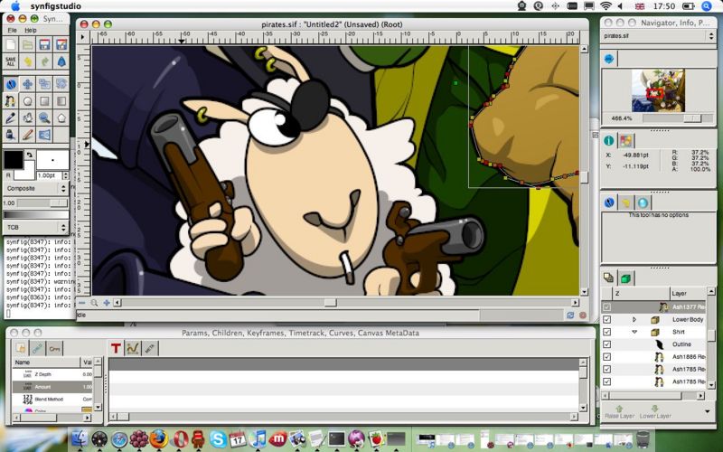Open the Info panel tab icon
Image resolution: width=723 pixels, height=452 pixels.
coord(608,141)
